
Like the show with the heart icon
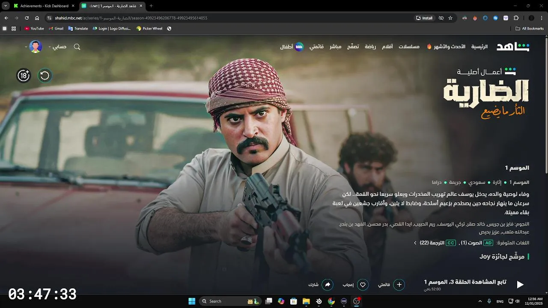[x=363, y=284]
